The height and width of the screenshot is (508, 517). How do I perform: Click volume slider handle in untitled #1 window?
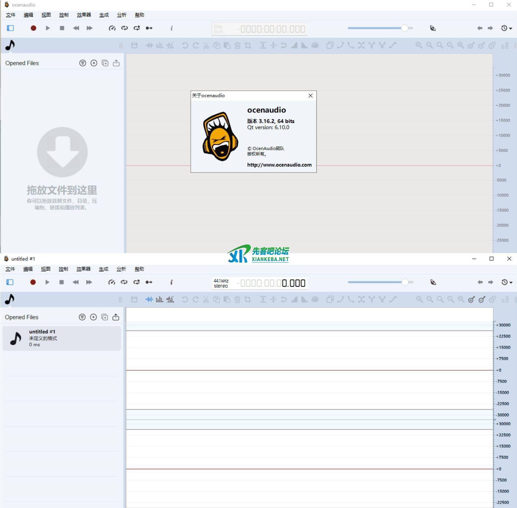pos(405,282)
